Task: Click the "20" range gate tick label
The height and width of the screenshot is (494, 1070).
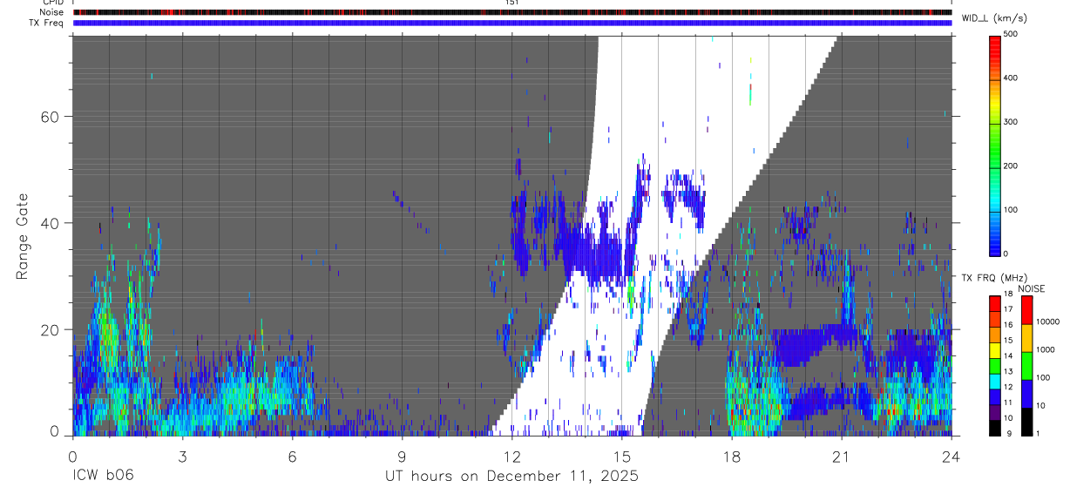Action: click(51, 329)
